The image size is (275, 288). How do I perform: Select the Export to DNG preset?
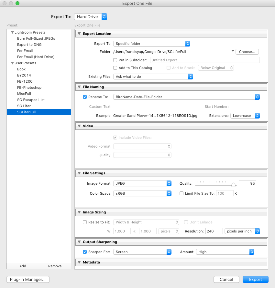click(x=29, y=45)
